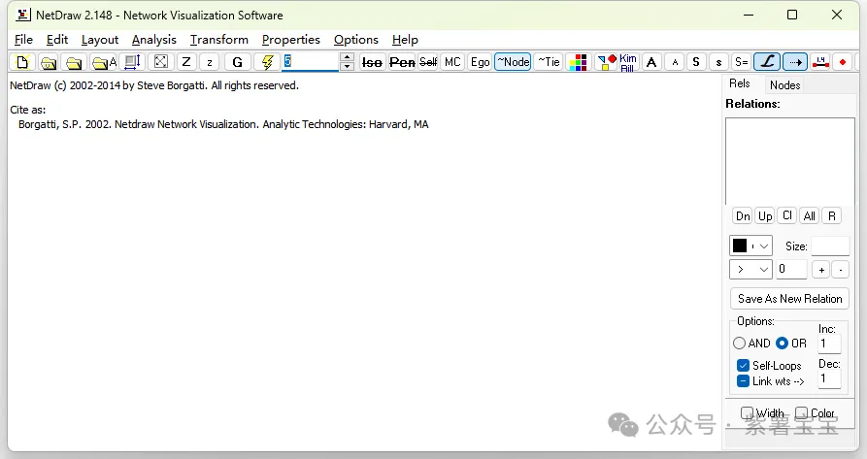Image resolution: width=867 pixels, height=459 pixels.
Task: Toggle the arrow heads toolbar button
Action: click(795, 62)
